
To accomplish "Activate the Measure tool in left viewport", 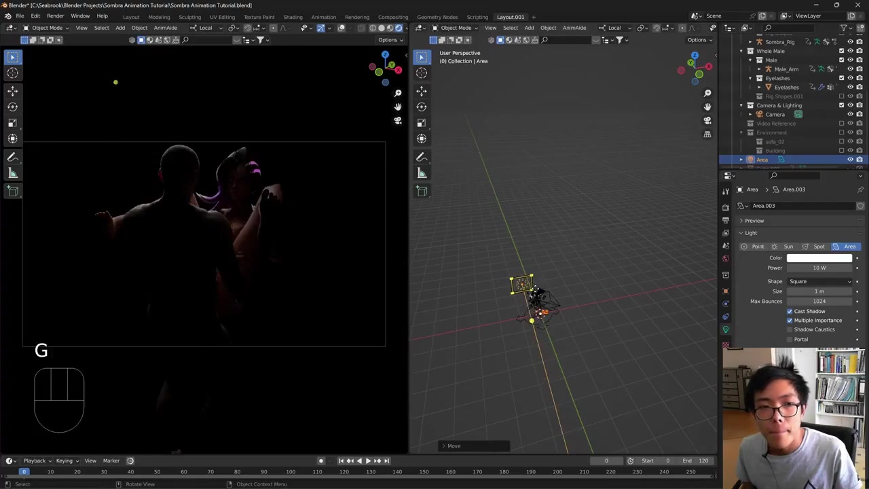I will [x=13, y=173].
